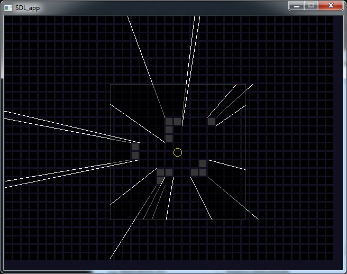Select lower block of the left two-block wall
Viewport: 347px width, 274px height.
point(135,155)
